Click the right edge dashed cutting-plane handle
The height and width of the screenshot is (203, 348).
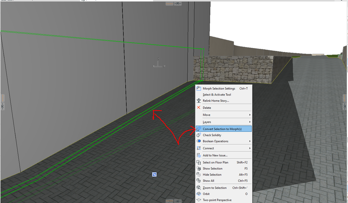click(x=345, y=98)
